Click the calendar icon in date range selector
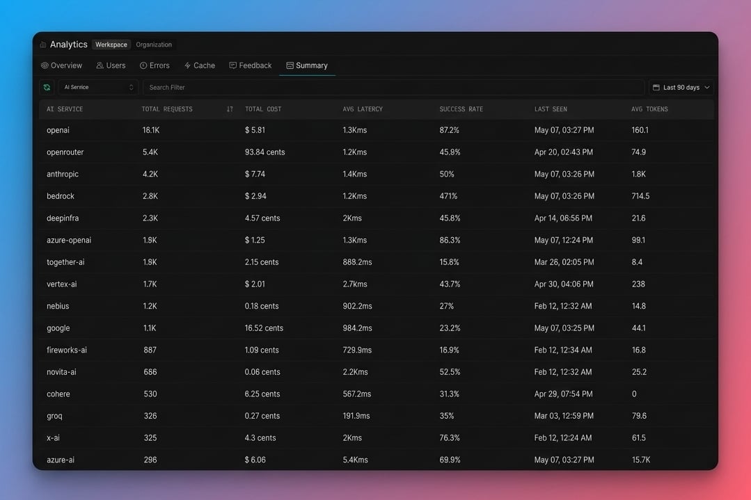Viewport: 751px width, 500px height. [656, 88]
